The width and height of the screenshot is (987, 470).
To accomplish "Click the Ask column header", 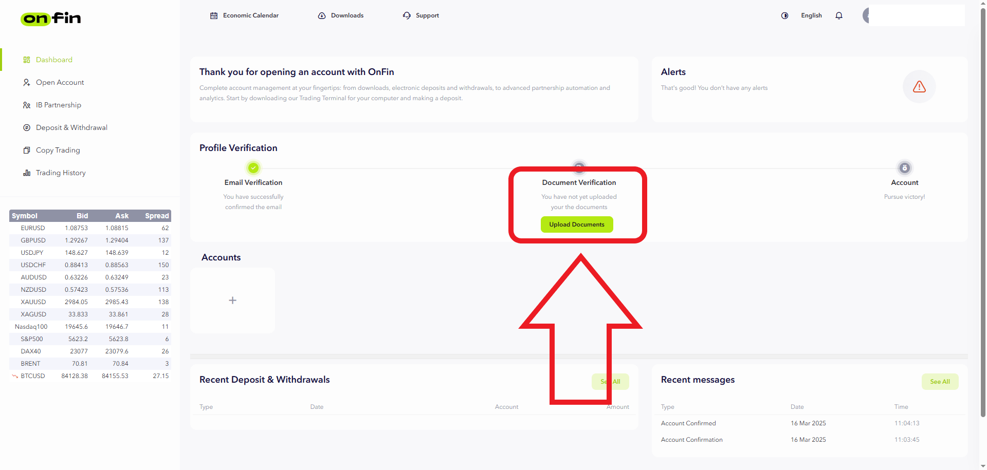I will click(x=122, y=216).
